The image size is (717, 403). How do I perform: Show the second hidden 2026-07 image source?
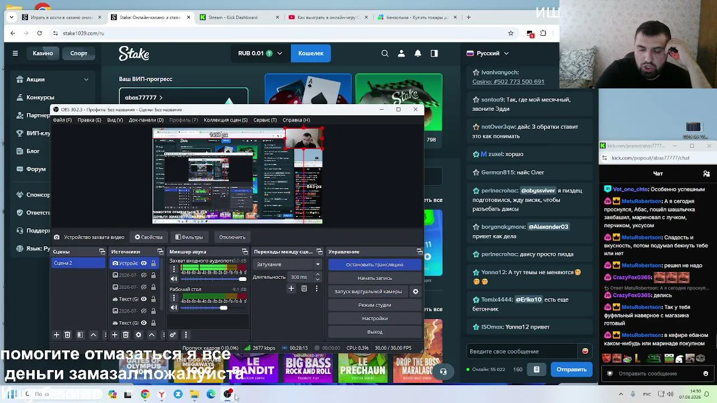click(144, 287)
